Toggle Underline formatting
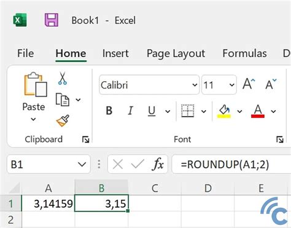291x228 pixels. (x=152, y=111)
